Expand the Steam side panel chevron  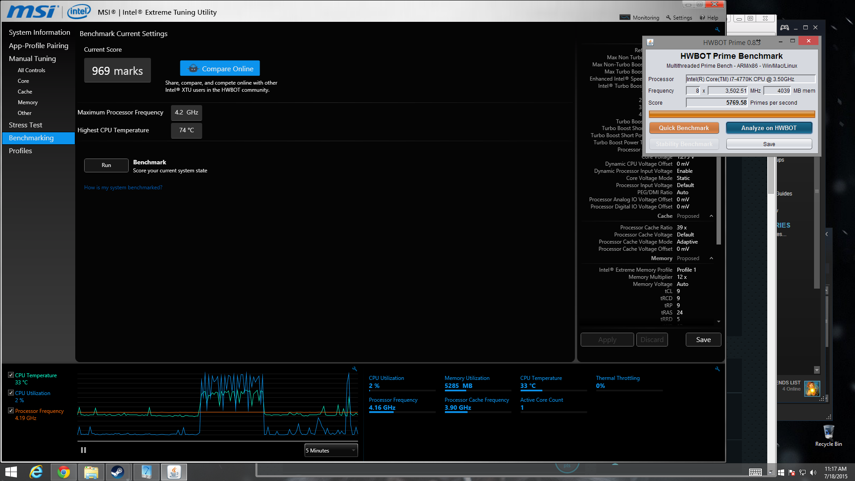coord(826,234)
